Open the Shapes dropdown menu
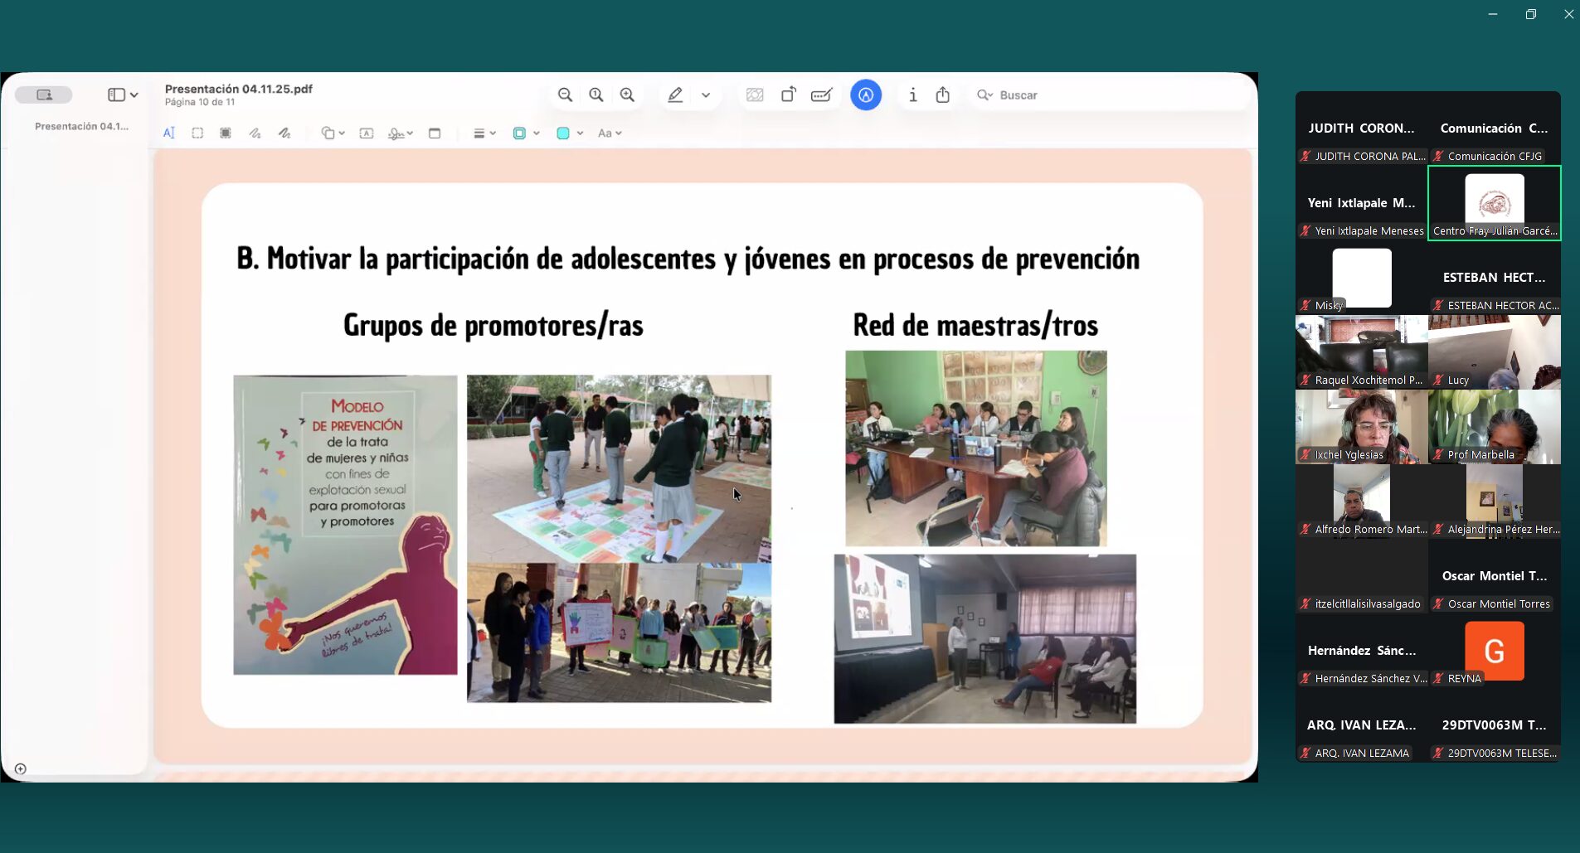The width and height of the screenshot is (1580, 853). (333, 133)
